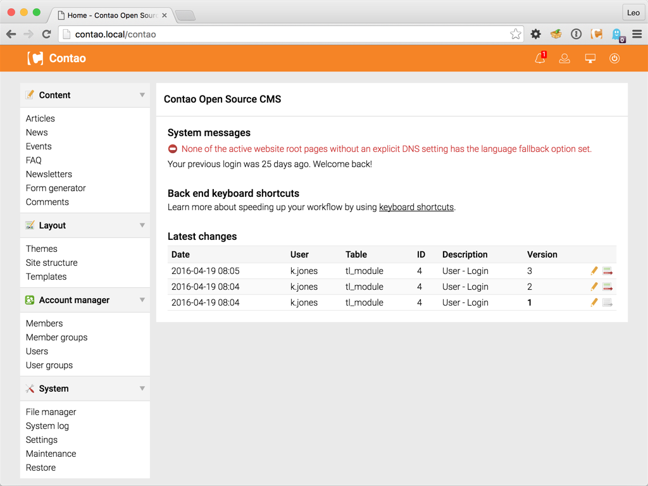Image resolution: width=648 pixels, height=486 pixels.
Task: Click the Date column header
Action: 180,254
